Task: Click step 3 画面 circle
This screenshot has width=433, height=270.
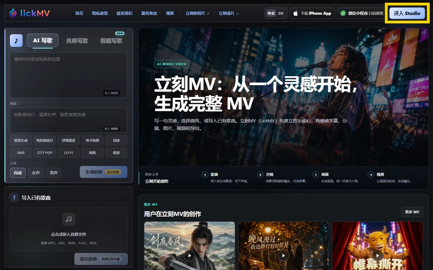Action: pos(316,175)
